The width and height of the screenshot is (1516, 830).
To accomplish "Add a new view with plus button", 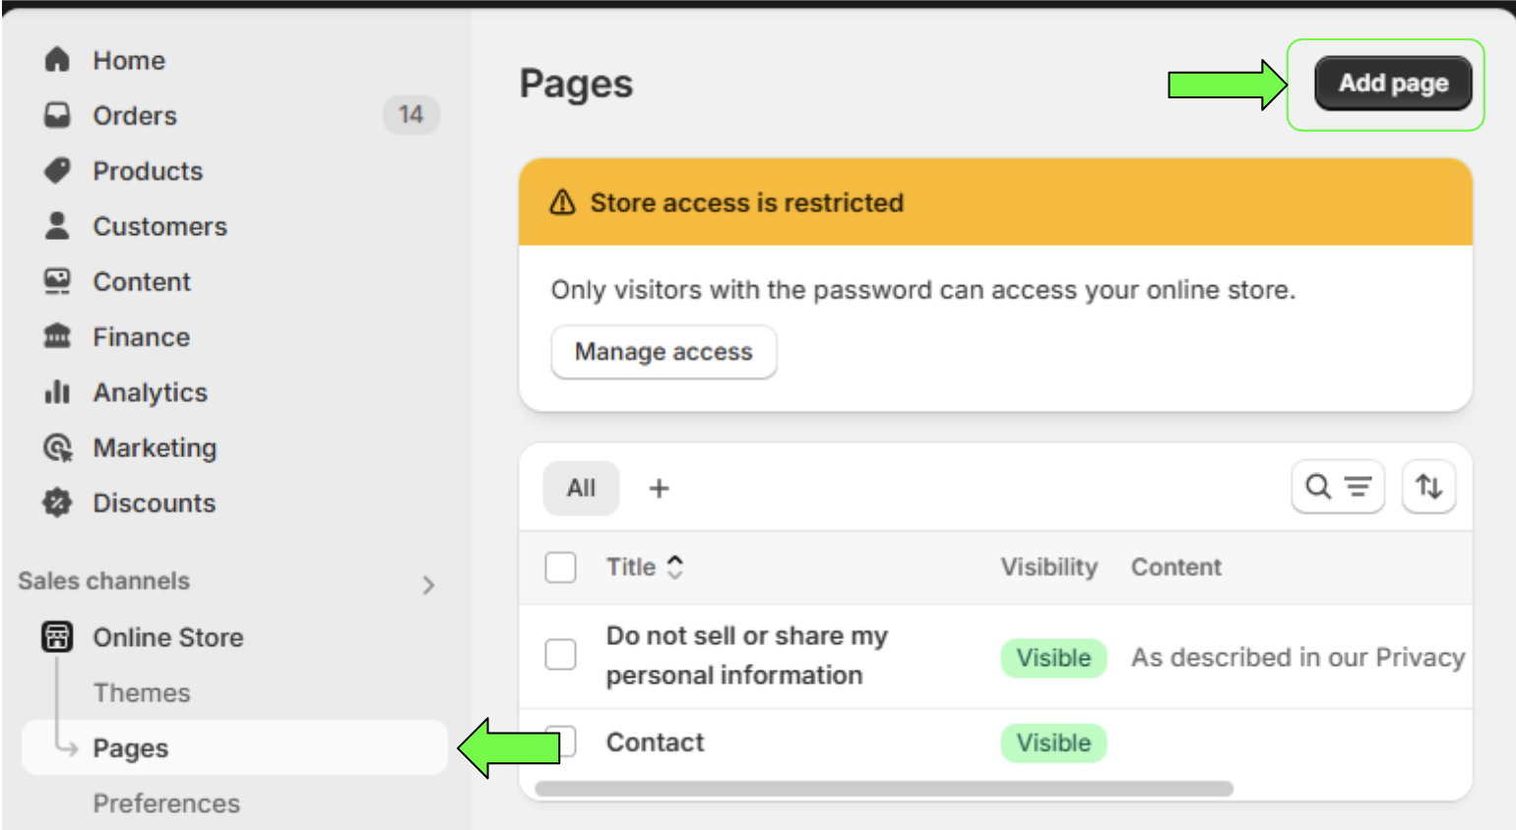I will [x=660, y=488].
